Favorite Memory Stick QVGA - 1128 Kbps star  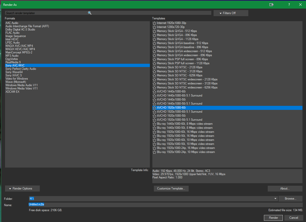point(154,39)
